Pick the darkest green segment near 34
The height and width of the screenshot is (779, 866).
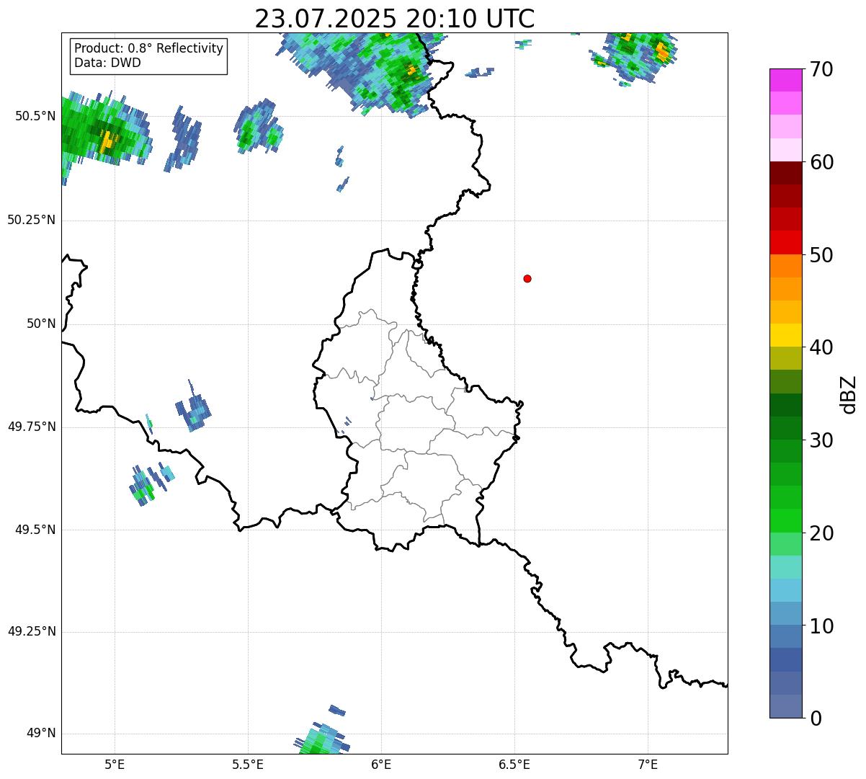point(786,405)
